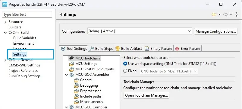Switch to the Error Parsers tab
Viewport: 242px width, 109px height.
point(188,49)
